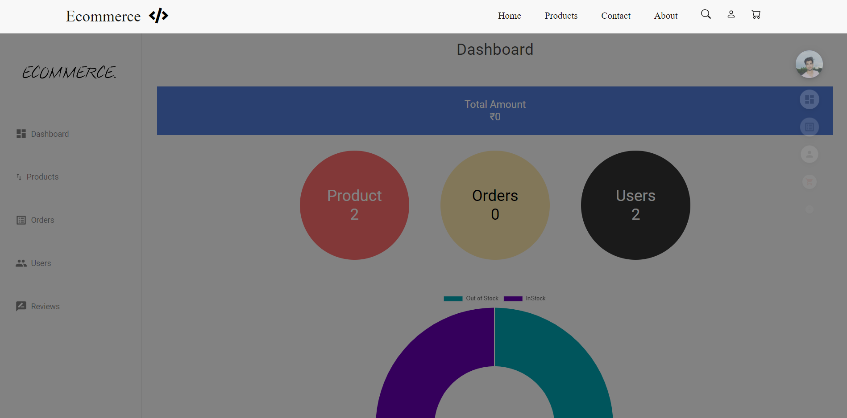Click the faded cart icon on the right edge
The height and width of the screenshot is (418, 847).
pos(809,182)
